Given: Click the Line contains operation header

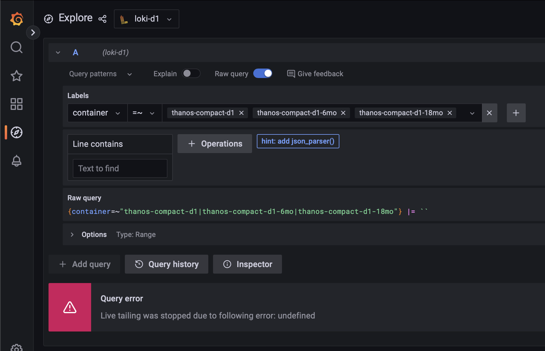Looking at the screenshot, I should [120, 144].
